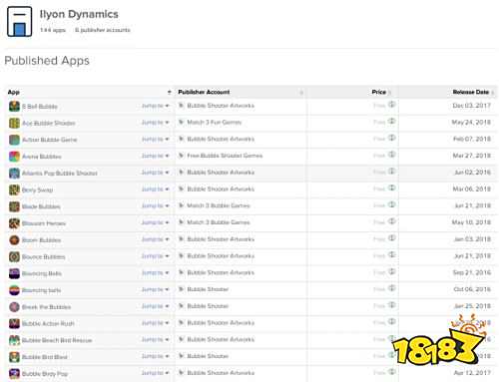Open the Blossom Heroes app icon

(14, 223)
